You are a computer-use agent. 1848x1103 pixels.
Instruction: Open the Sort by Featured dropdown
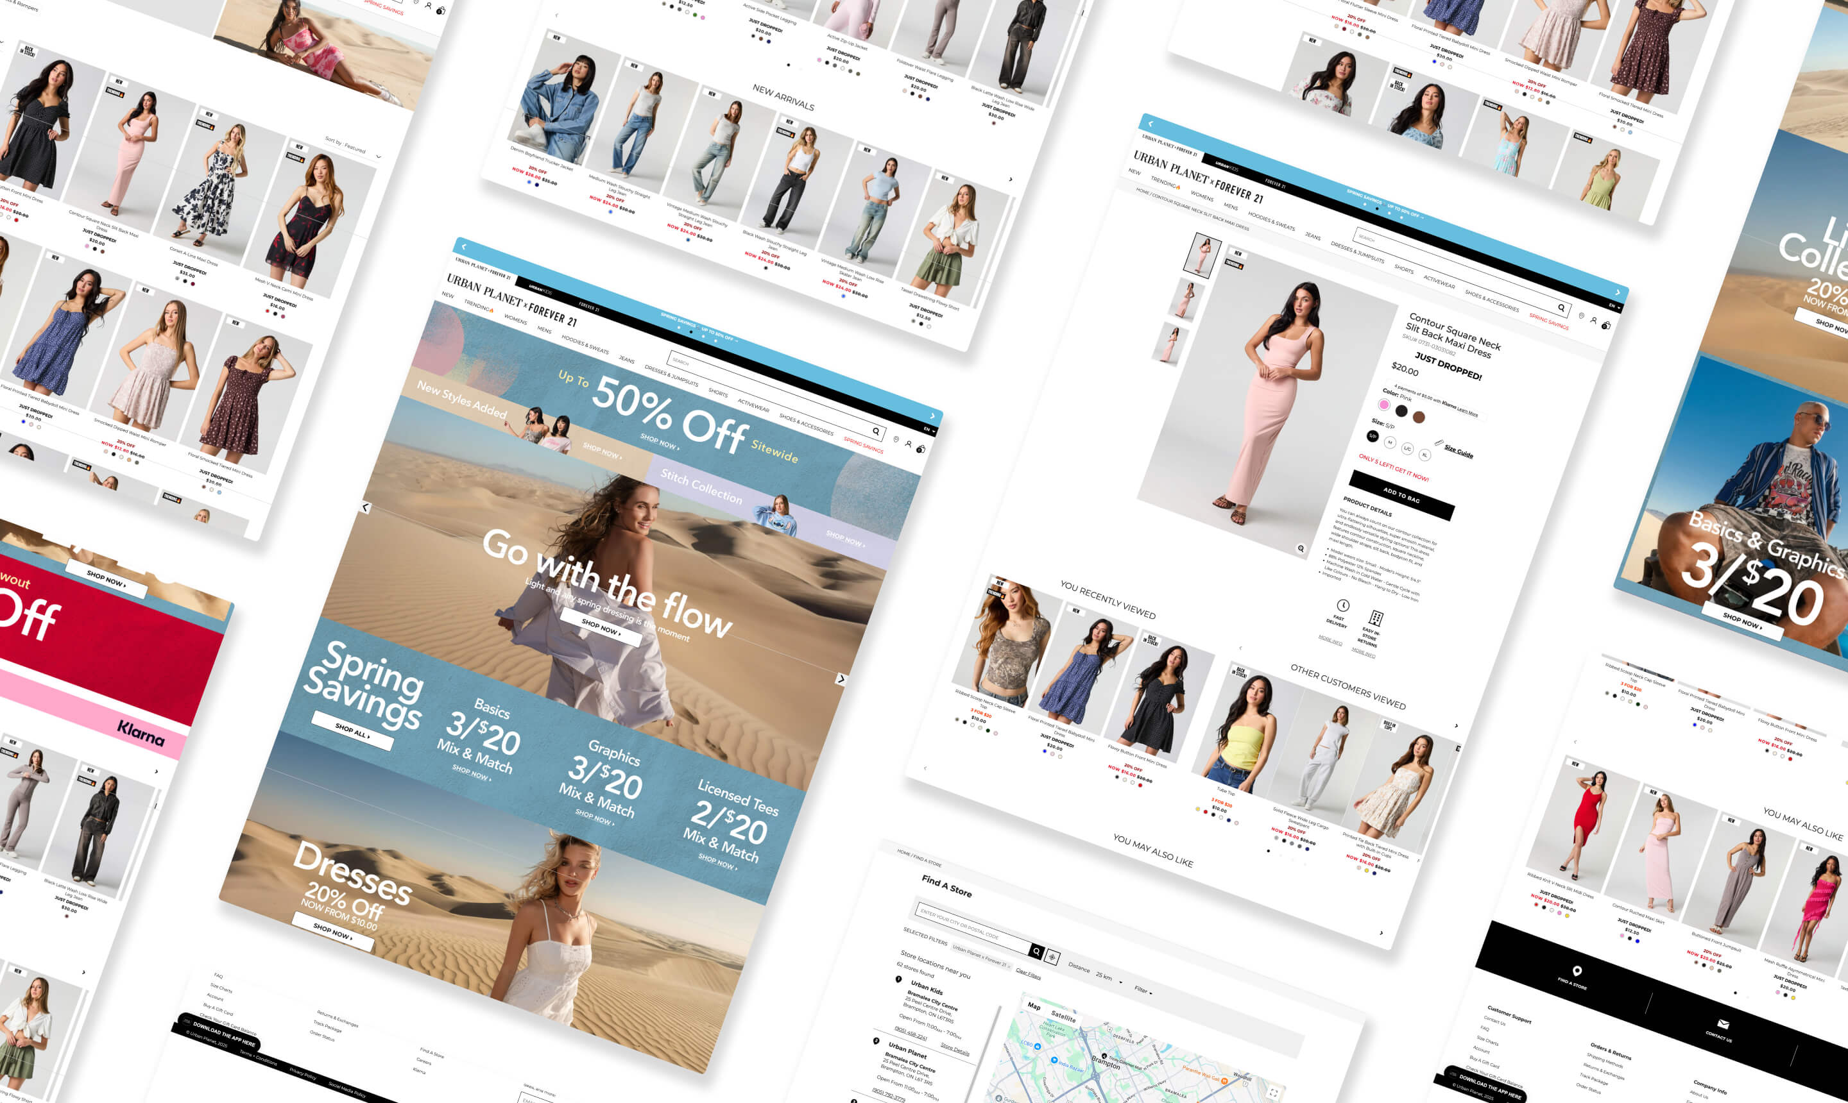[x=352, y=147]
